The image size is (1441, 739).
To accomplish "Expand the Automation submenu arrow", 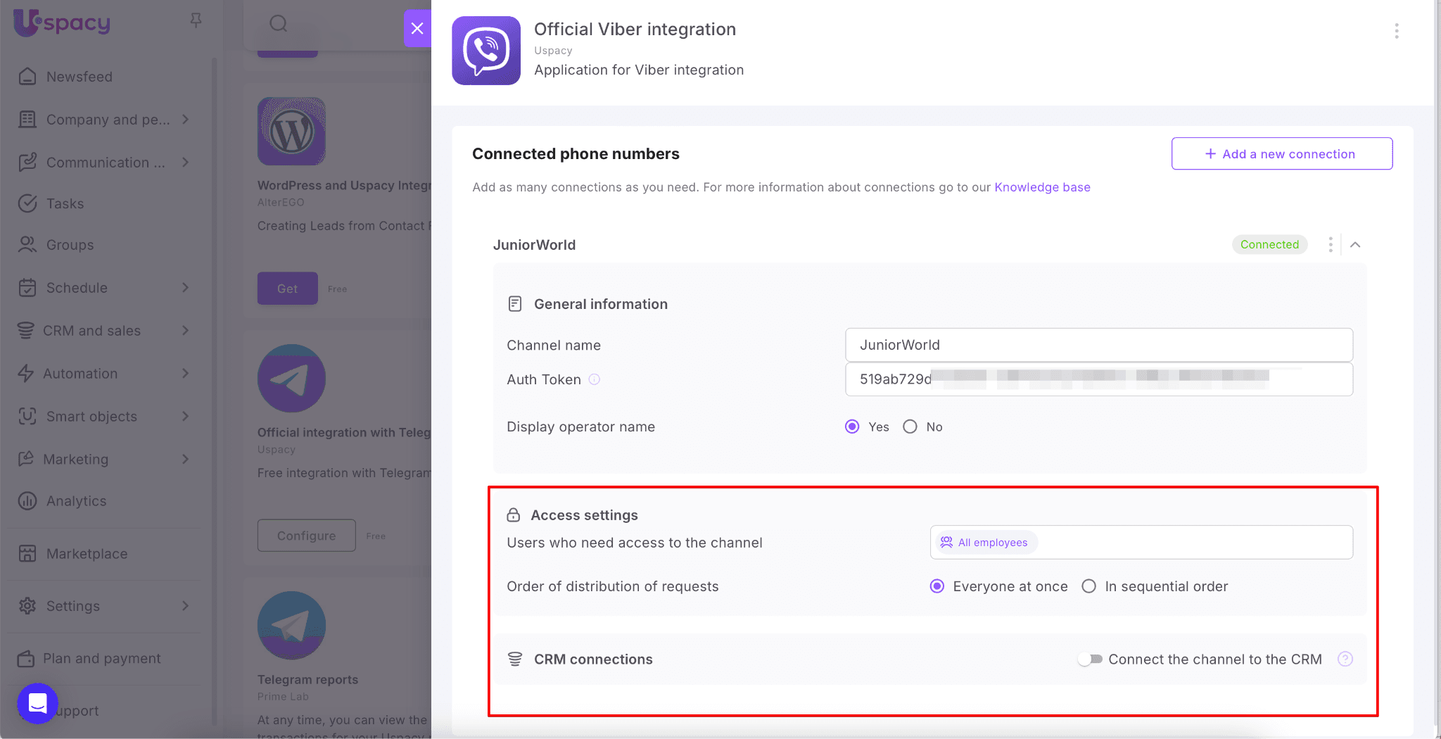I will [185, 374].
